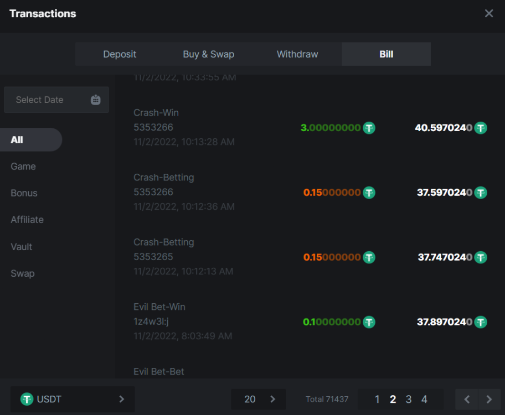Close the Transactions dialog
Screen dimensions: 505x415
point(488,13)
